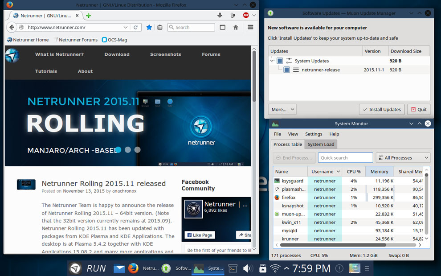Open the System Monitor Help menu

tap(334, 134)
